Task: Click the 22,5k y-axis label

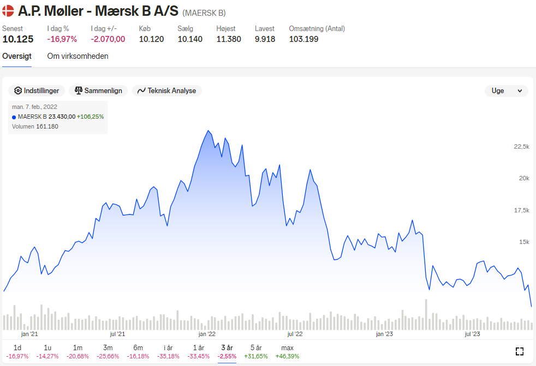Action: 521,147
